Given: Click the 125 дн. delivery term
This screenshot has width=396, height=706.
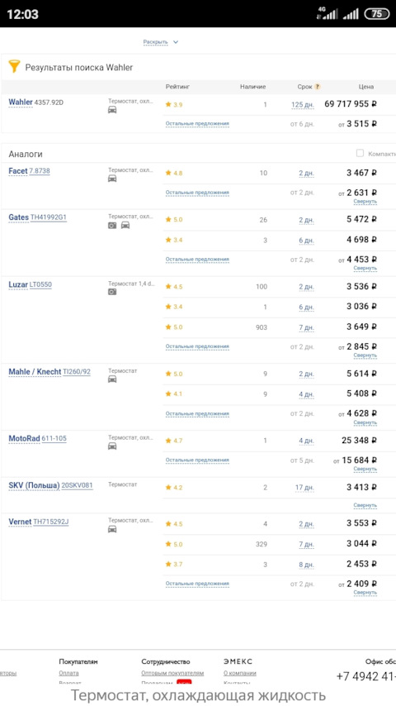Looking at the screenshot, I should (x=303, y=105).
